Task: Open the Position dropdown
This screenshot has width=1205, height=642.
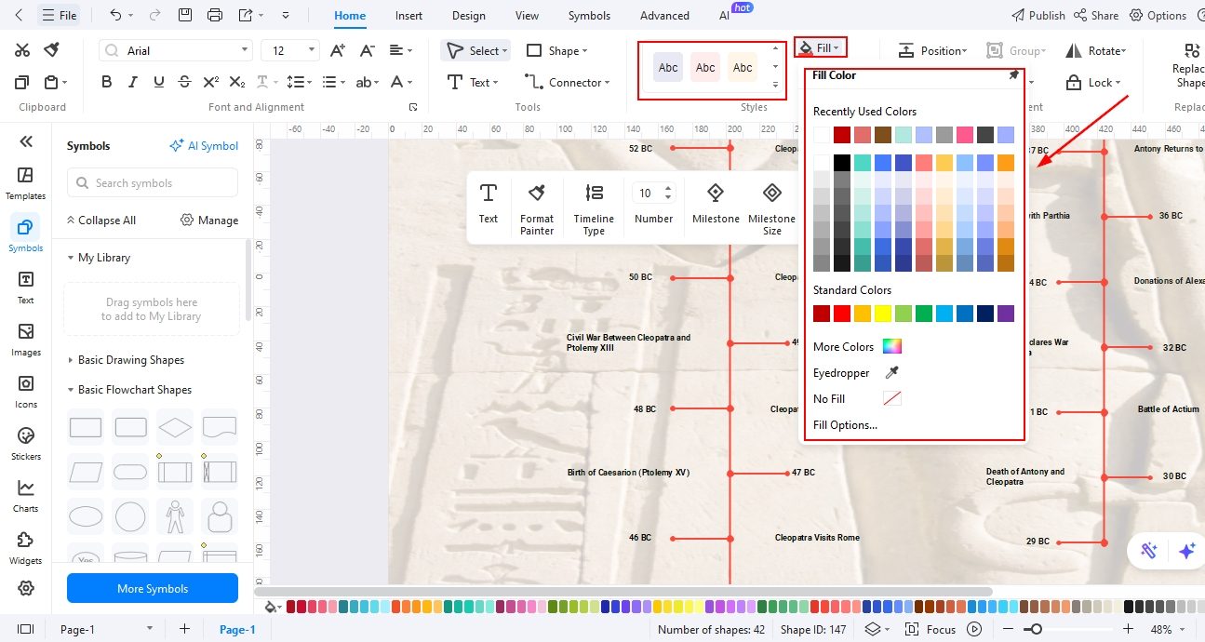Action: click(x=932, y=50)
